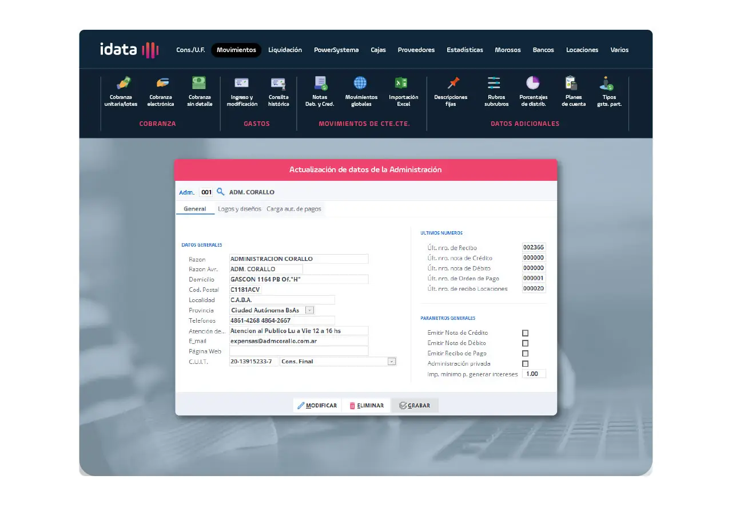732x515 pixels.
Task: Open the Bancos menu
Action: click(543, 50)
